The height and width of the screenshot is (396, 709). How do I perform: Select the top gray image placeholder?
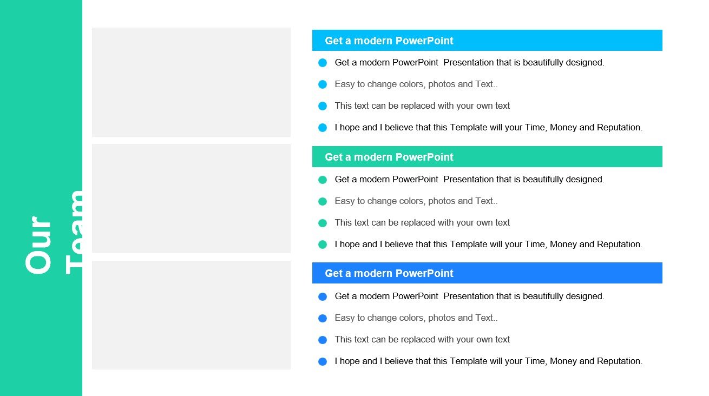point(191,82)
